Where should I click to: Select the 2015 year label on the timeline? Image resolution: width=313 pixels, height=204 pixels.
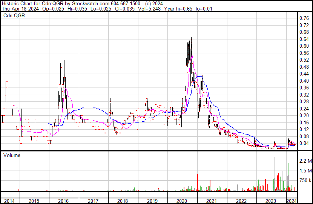click(34, 201)
